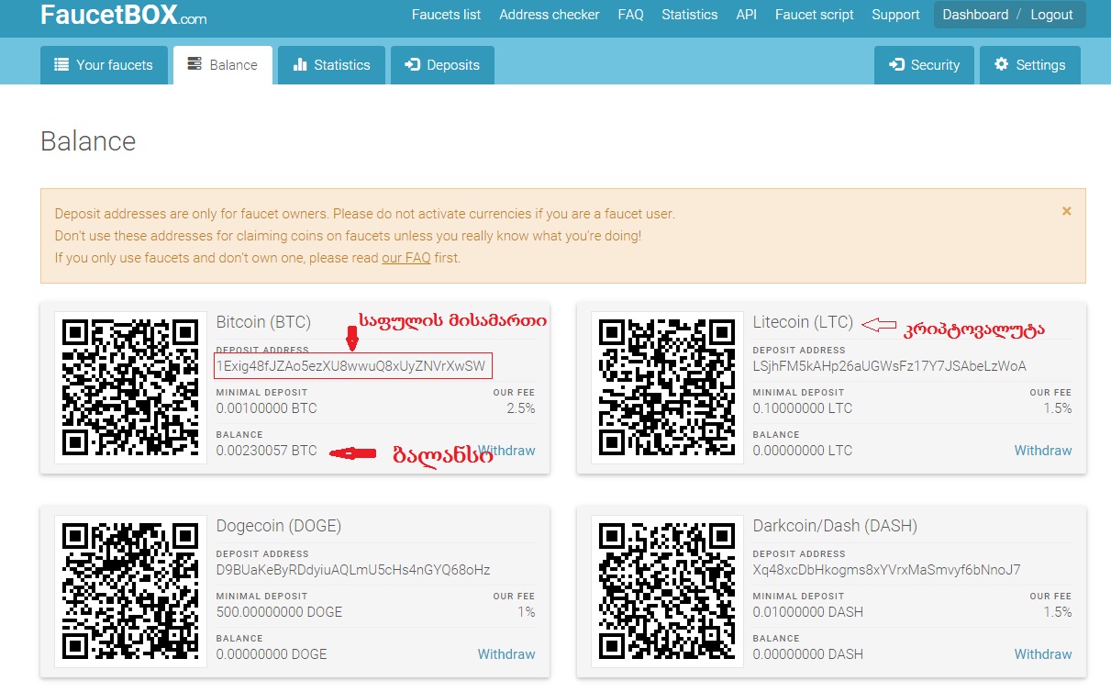Select the Dash deposit address Xq48xcDb...
The image size is (1111, 692).
point(886,570)
